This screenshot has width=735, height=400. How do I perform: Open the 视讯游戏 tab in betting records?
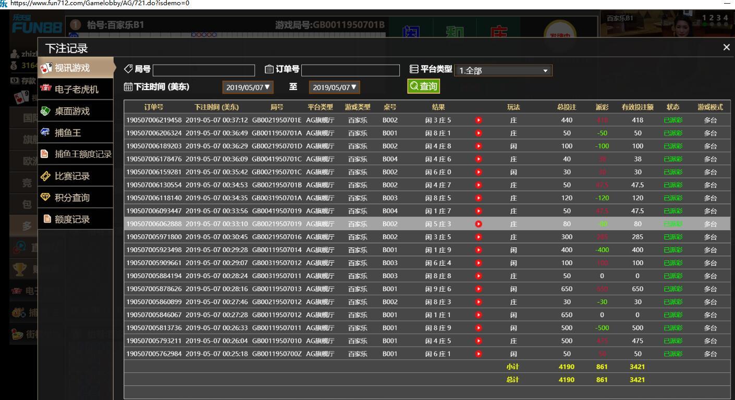[76, 68]
